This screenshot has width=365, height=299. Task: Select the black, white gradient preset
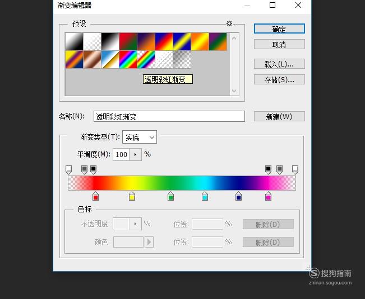[110, 41]
